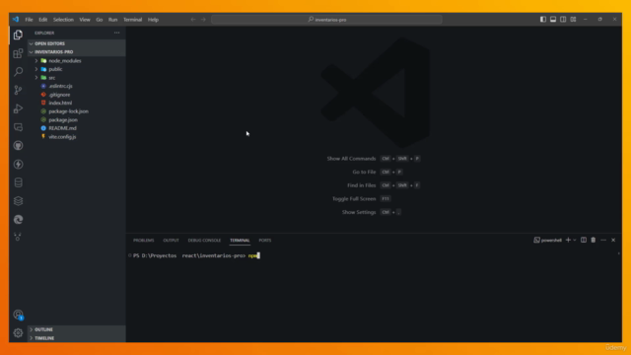Image resolution: width=631 pixels, height=355 pixels.
Task: Click the inventarios-pro command center search box
Action: point(326,20)
